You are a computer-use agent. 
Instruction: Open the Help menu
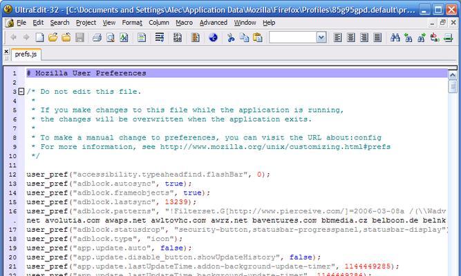[x=269, y=23]
